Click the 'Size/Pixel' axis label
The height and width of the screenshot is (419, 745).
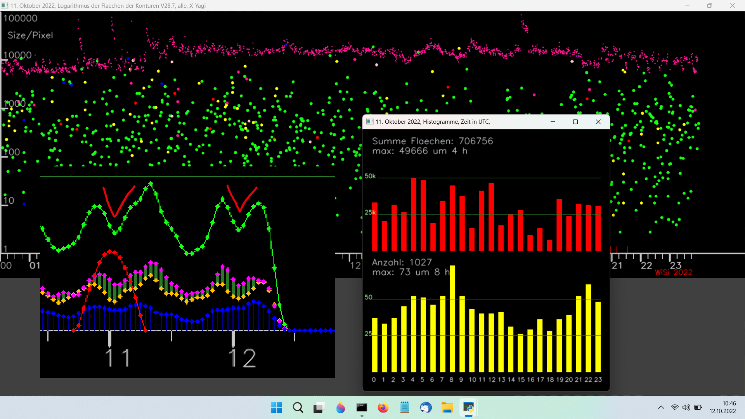tap(30, 35)
